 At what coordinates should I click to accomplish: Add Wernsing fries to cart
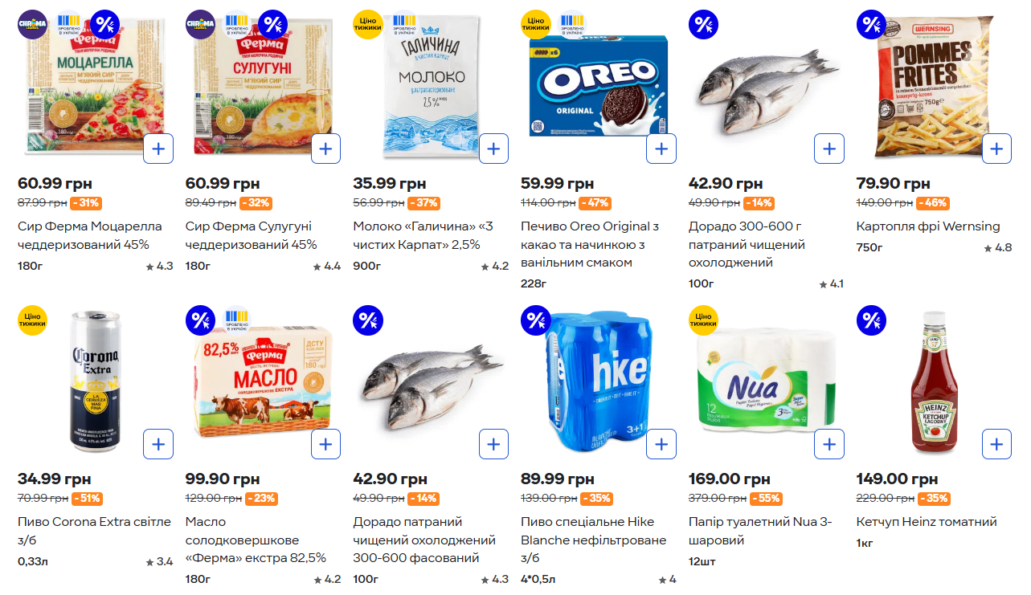point(996,149)
